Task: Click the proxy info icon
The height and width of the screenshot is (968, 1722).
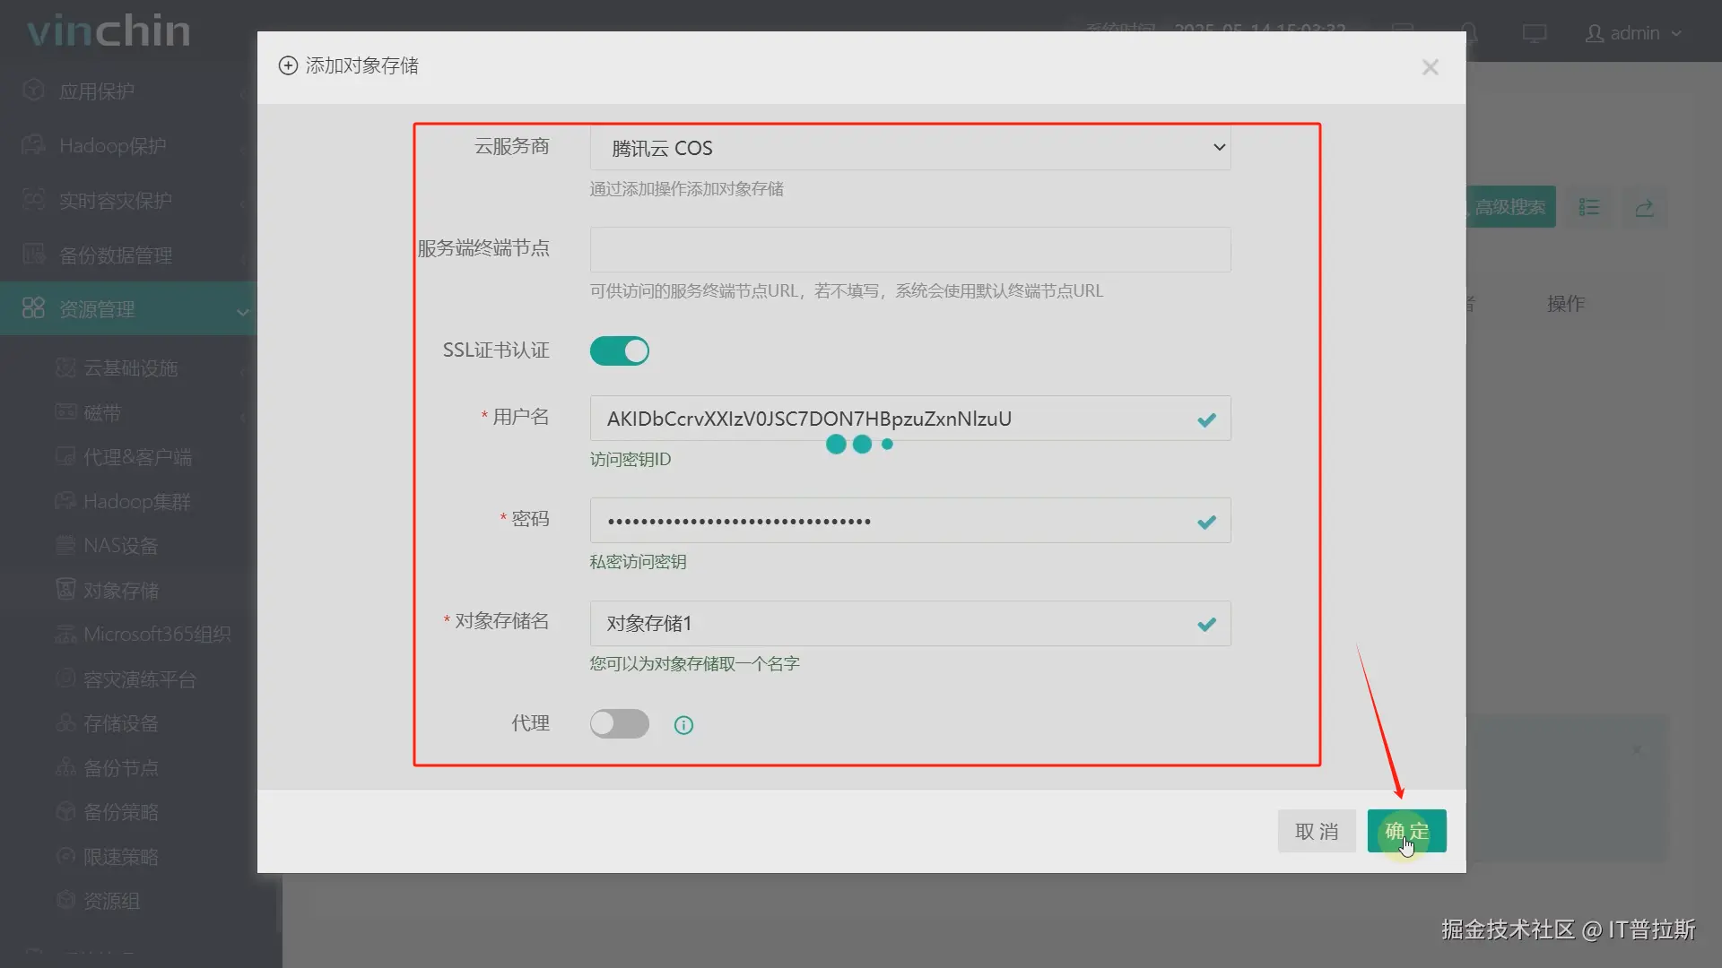Action: click(683, 725)
